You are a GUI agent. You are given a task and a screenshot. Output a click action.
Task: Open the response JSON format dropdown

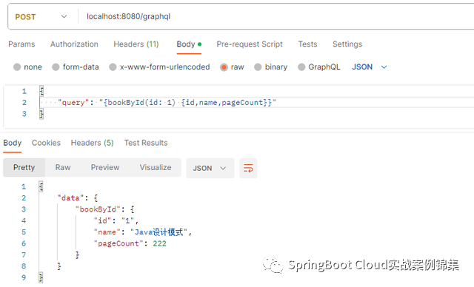click(210, 168)
